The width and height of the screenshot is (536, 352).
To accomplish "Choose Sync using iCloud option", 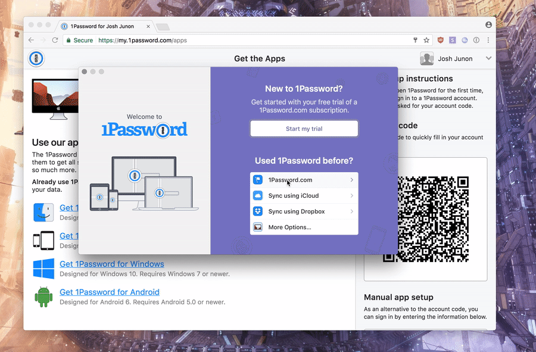I will [304, 195].
